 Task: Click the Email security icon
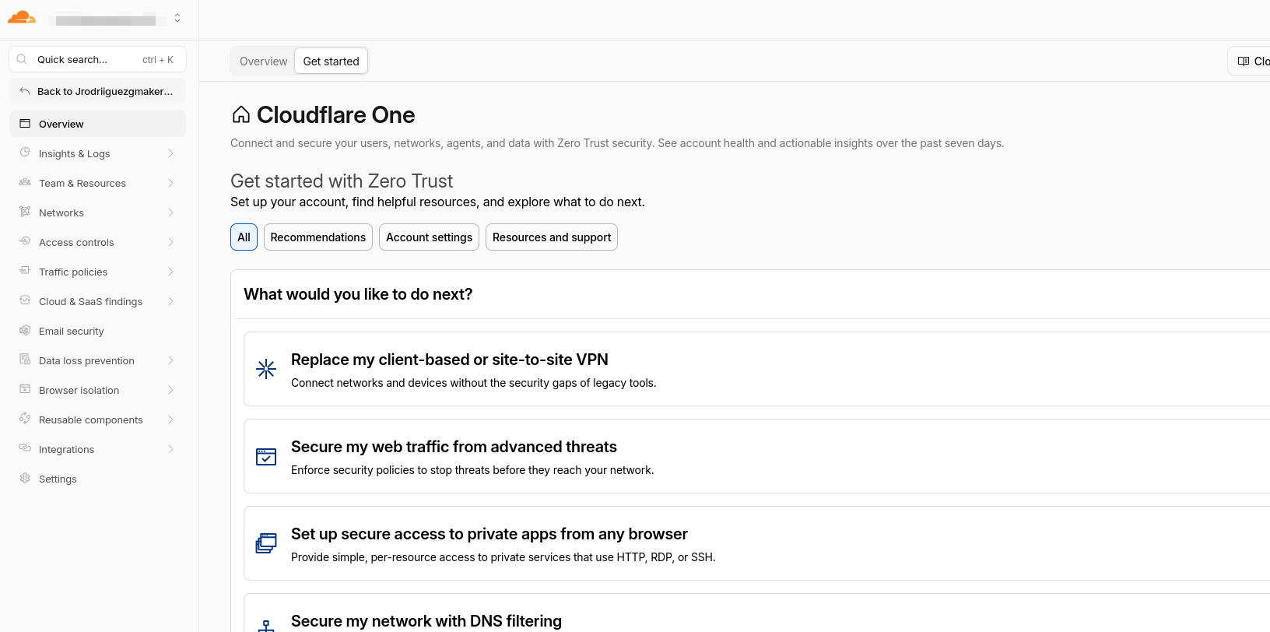[x=25, y=331]
